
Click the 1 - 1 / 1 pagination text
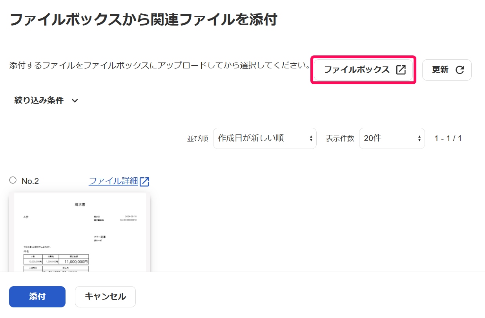[x=448, y=138]
